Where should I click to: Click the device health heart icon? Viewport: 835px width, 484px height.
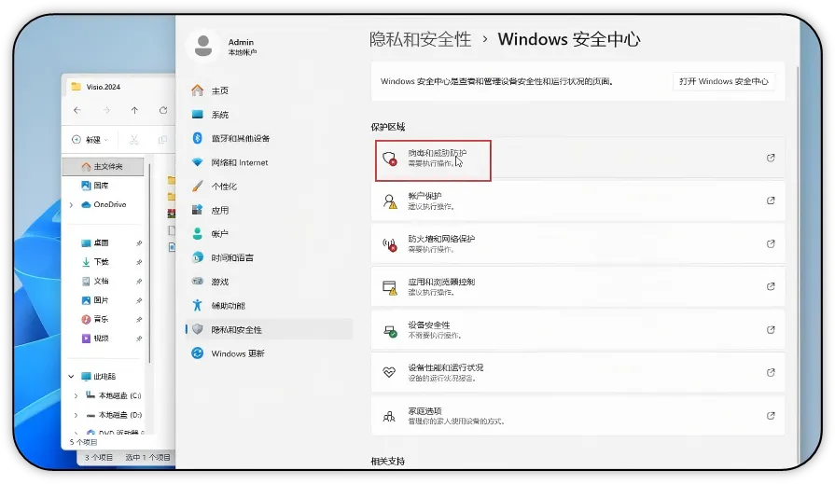coord(389,372)
